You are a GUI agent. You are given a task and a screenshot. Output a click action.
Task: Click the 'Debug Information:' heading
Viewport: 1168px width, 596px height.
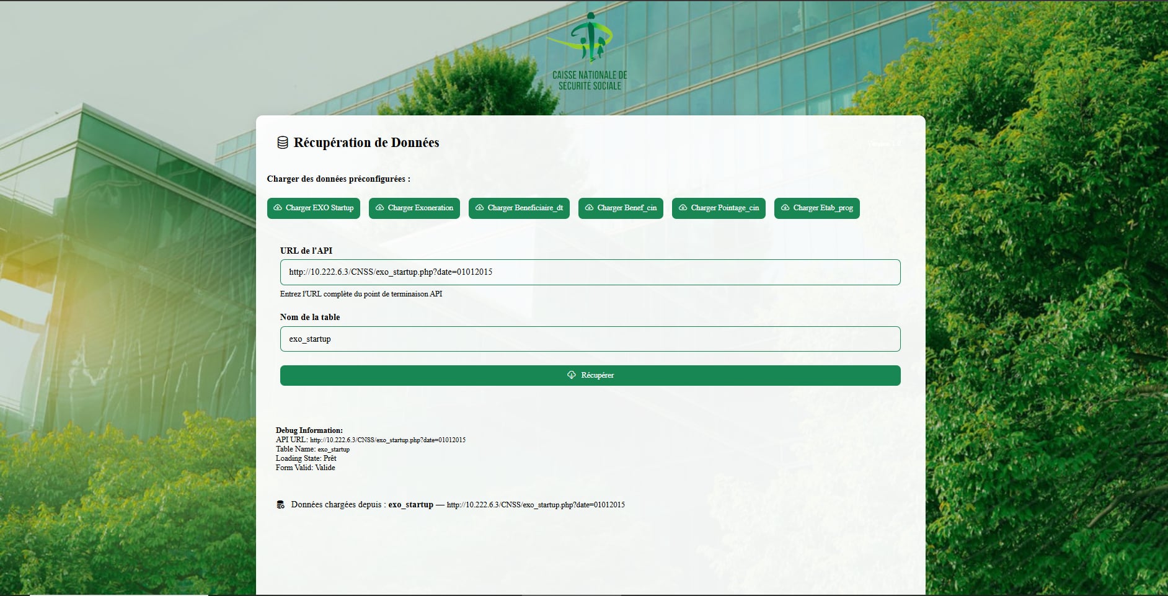[309, 430]
